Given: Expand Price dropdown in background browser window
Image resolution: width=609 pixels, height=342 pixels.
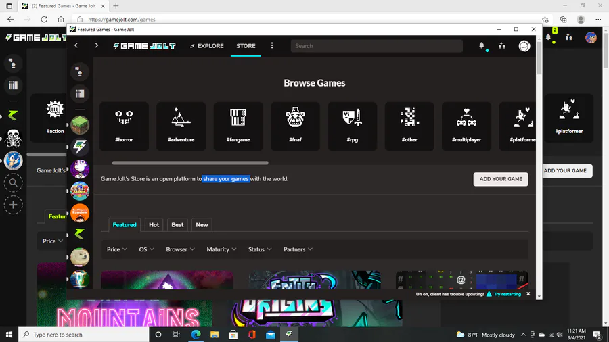Looking at the screenshot, I should 52,241.
